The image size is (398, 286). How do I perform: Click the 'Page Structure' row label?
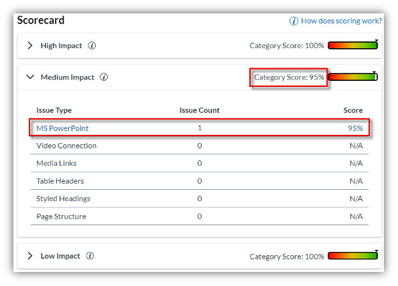(x=61, y=217)
